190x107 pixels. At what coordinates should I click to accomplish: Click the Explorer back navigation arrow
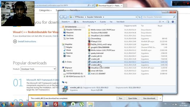point(61,17)
